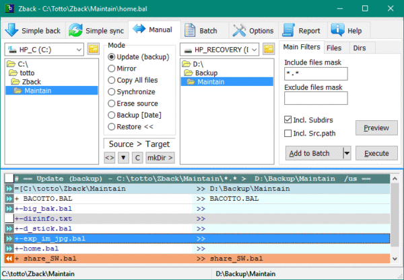Select the Maintain folder in target tree
404x280 pixels.
click(227, 82)
